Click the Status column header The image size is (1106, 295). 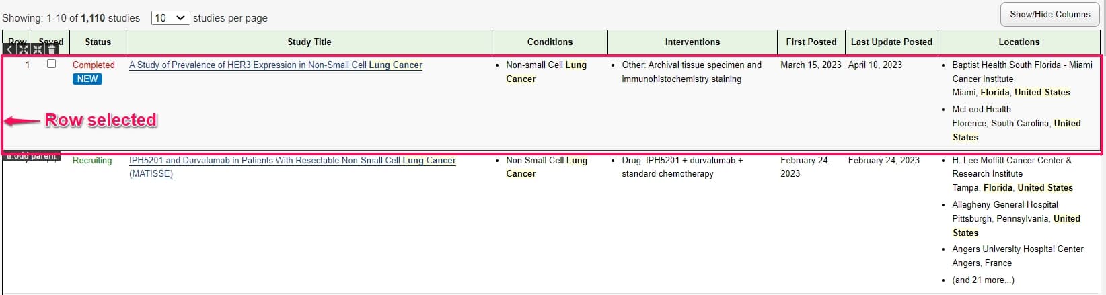[x=98, y=42]
